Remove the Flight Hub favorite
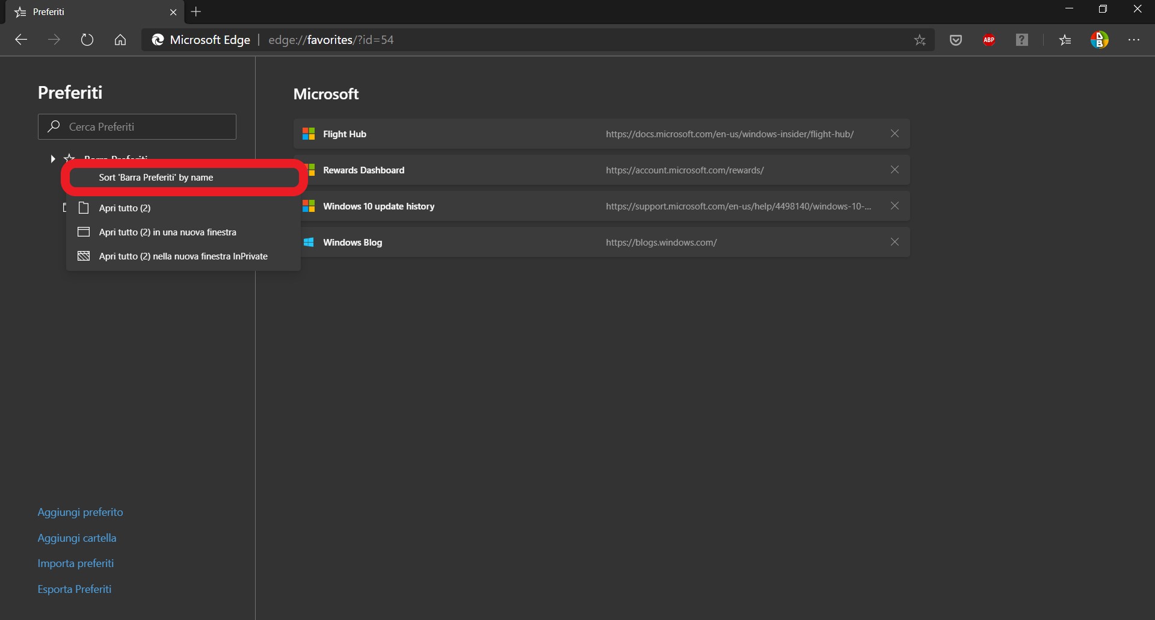 pos(895,134)
